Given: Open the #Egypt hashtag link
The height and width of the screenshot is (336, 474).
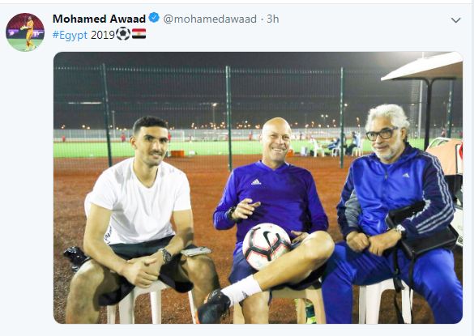Looking at the screenshot, I should point(70,35).
